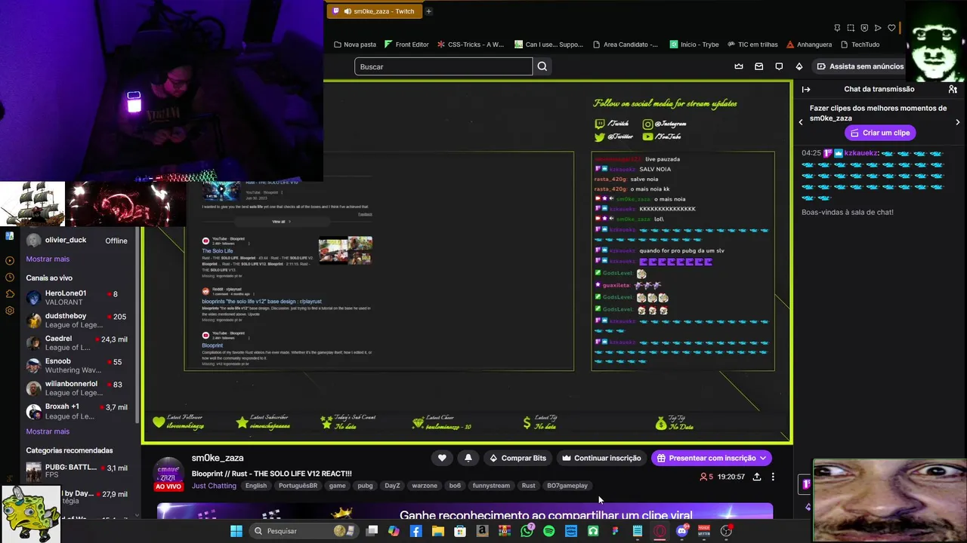Open the Anhanguera bookmark
Image resolution: width=967 pixels, height=543 pixels.
[x=809, y=44]
